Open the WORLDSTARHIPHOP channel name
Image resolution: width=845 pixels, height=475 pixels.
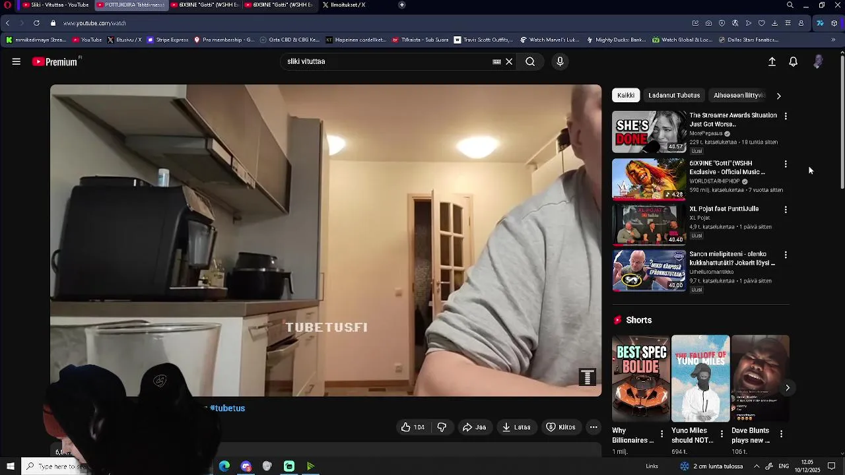[714, 181]
